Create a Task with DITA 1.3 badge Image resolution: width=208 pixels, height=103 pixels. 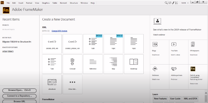coord(93,44)
